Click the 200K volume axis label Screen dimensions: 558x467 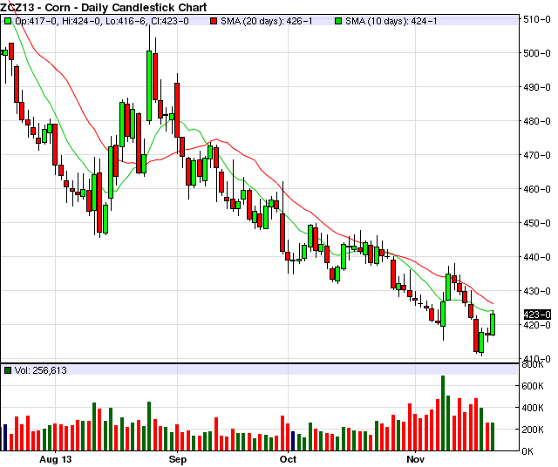tap(533, 430)
